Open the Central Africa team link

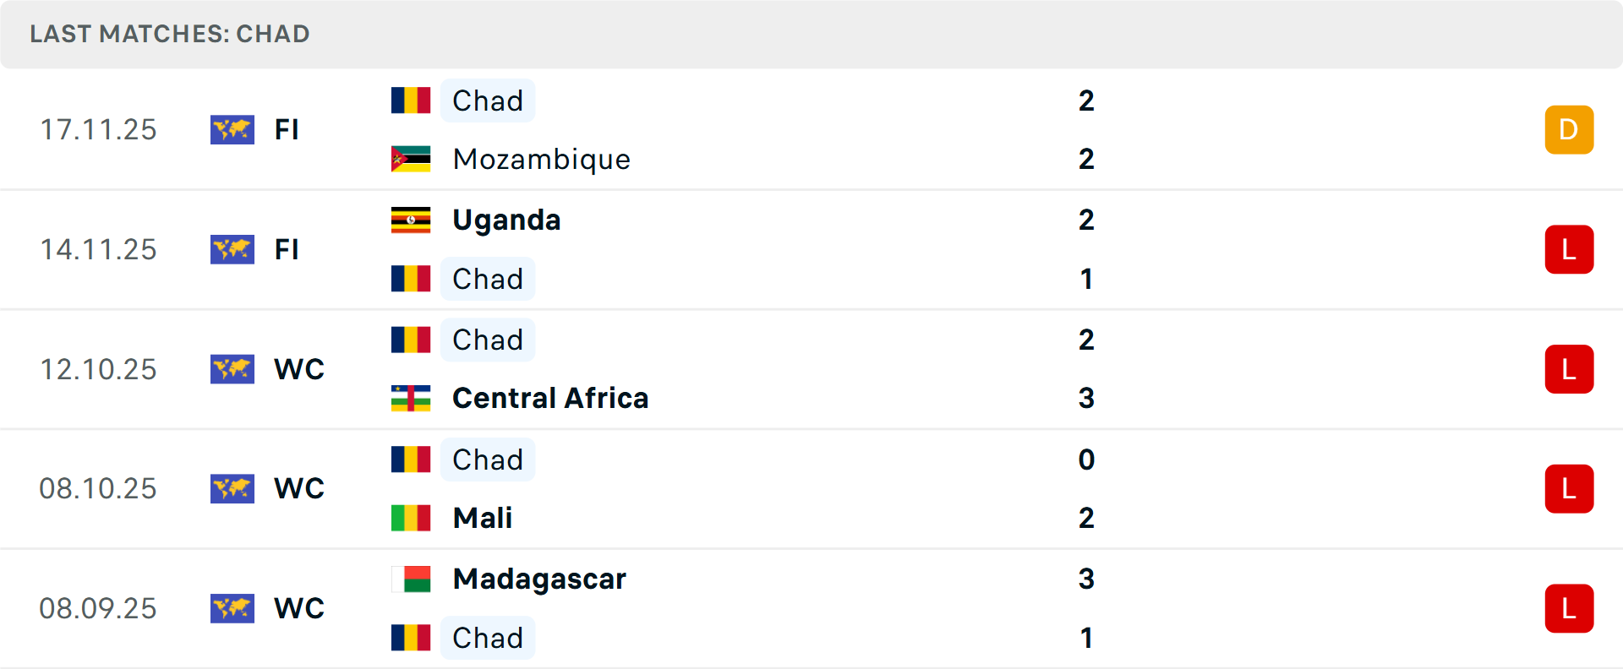point(550,398)
